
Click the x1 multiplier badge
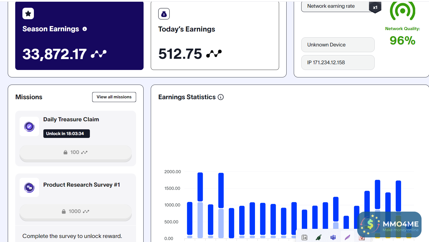pyautogui.click(x=375, y=7)
